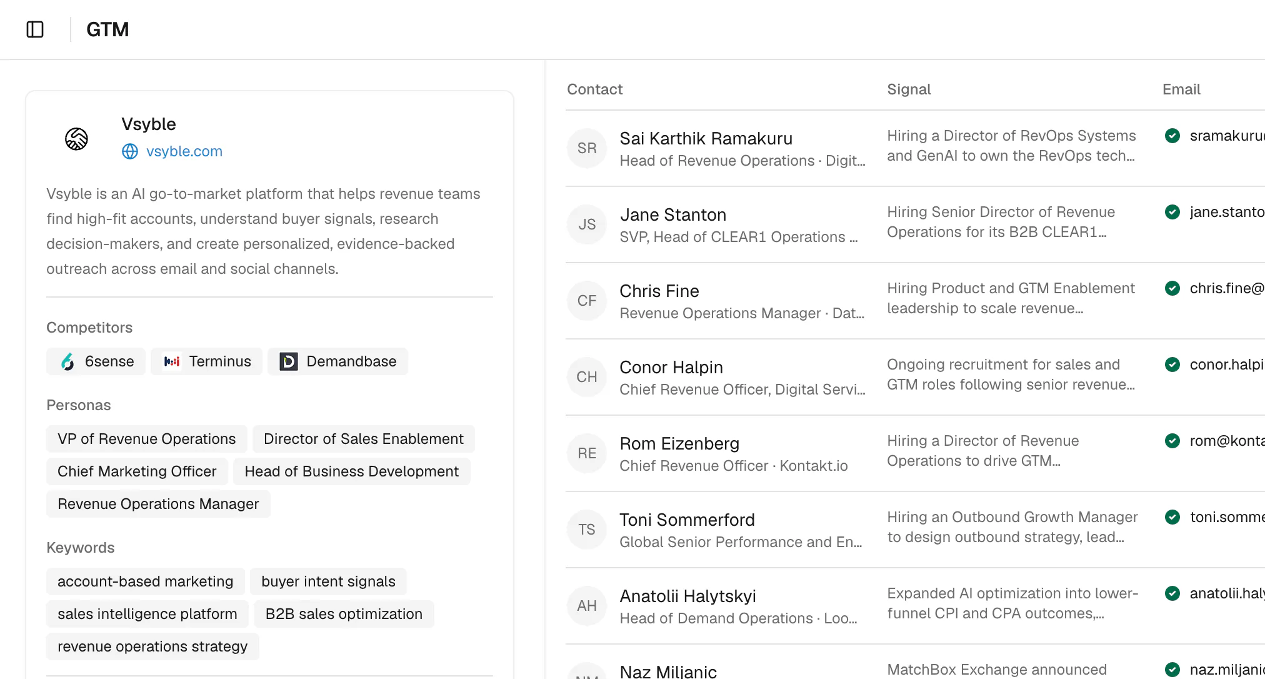The image size is (1265, 679).
Task: Open contact Jane Stanton by name
Action: 673,214
